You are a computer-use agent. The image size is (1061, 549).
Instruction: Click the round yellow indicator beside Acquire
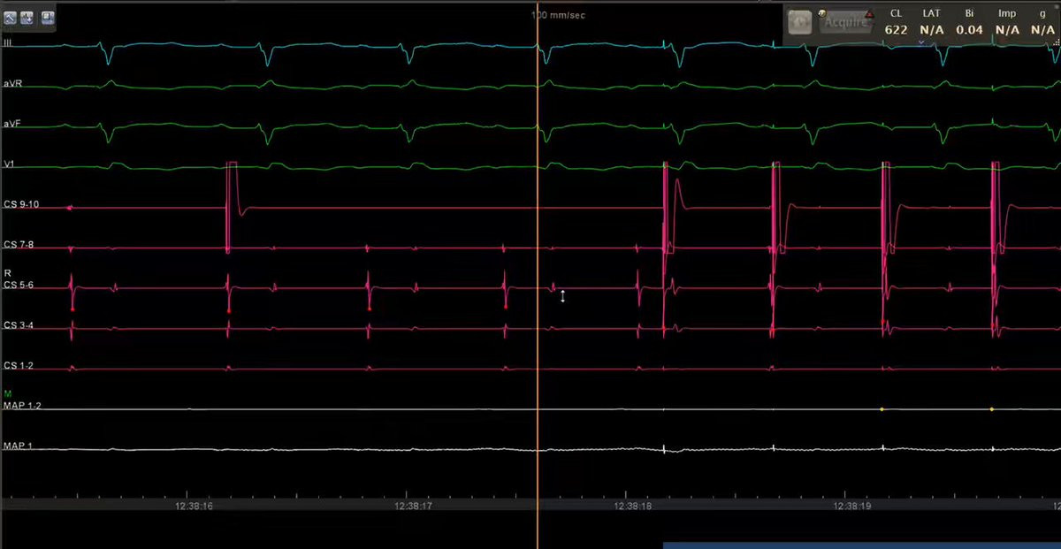coord(823,13)
